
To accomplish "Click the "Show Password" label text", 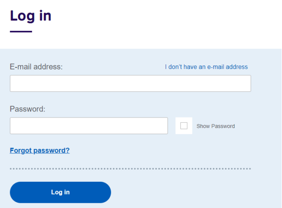I will point(215,126).
